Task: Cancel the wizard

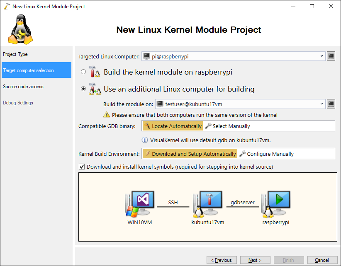Action: [x=322, y=260]
